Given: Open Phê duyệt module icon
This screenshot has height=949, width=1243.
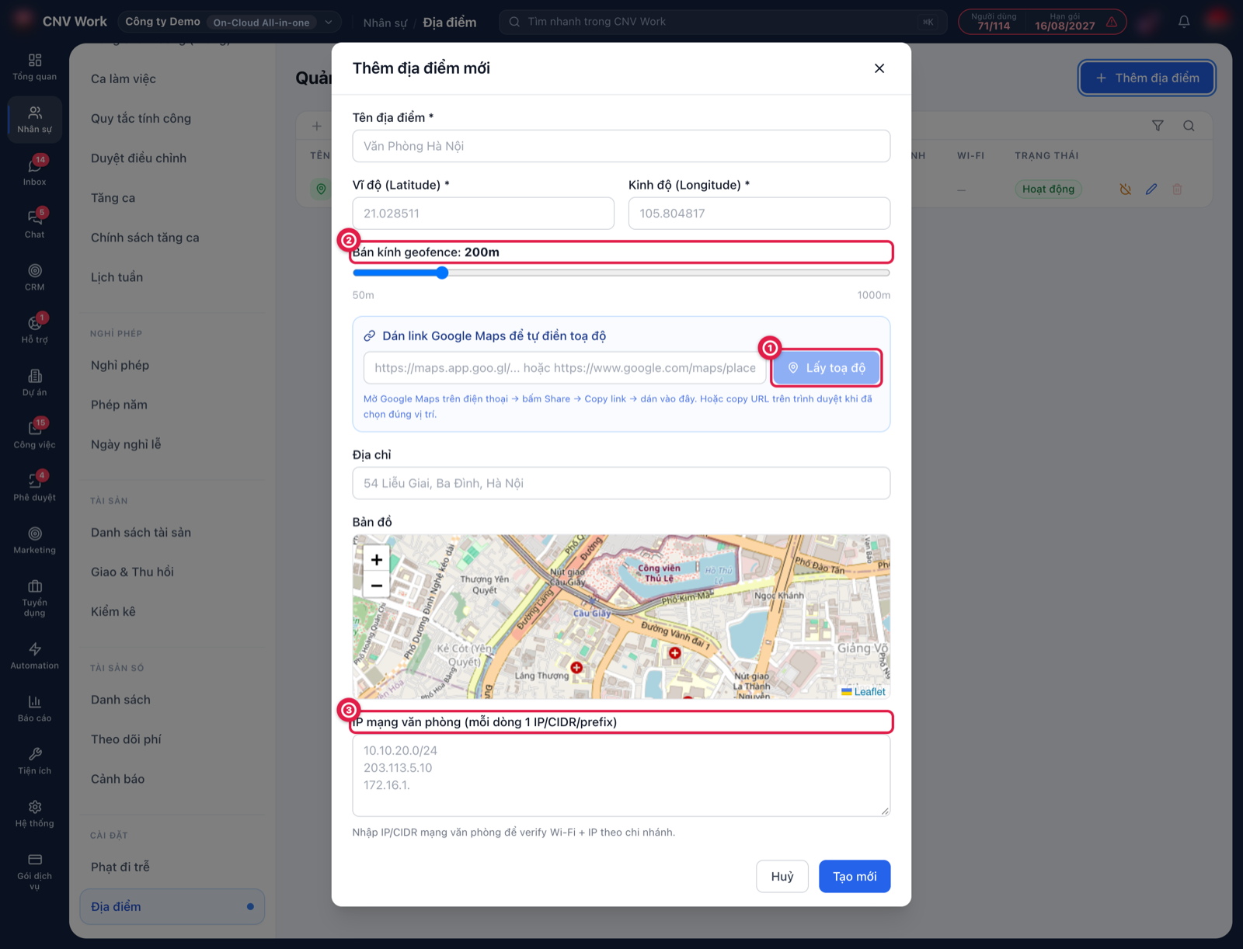Looking at the screenshot, I should pos(34,488).
